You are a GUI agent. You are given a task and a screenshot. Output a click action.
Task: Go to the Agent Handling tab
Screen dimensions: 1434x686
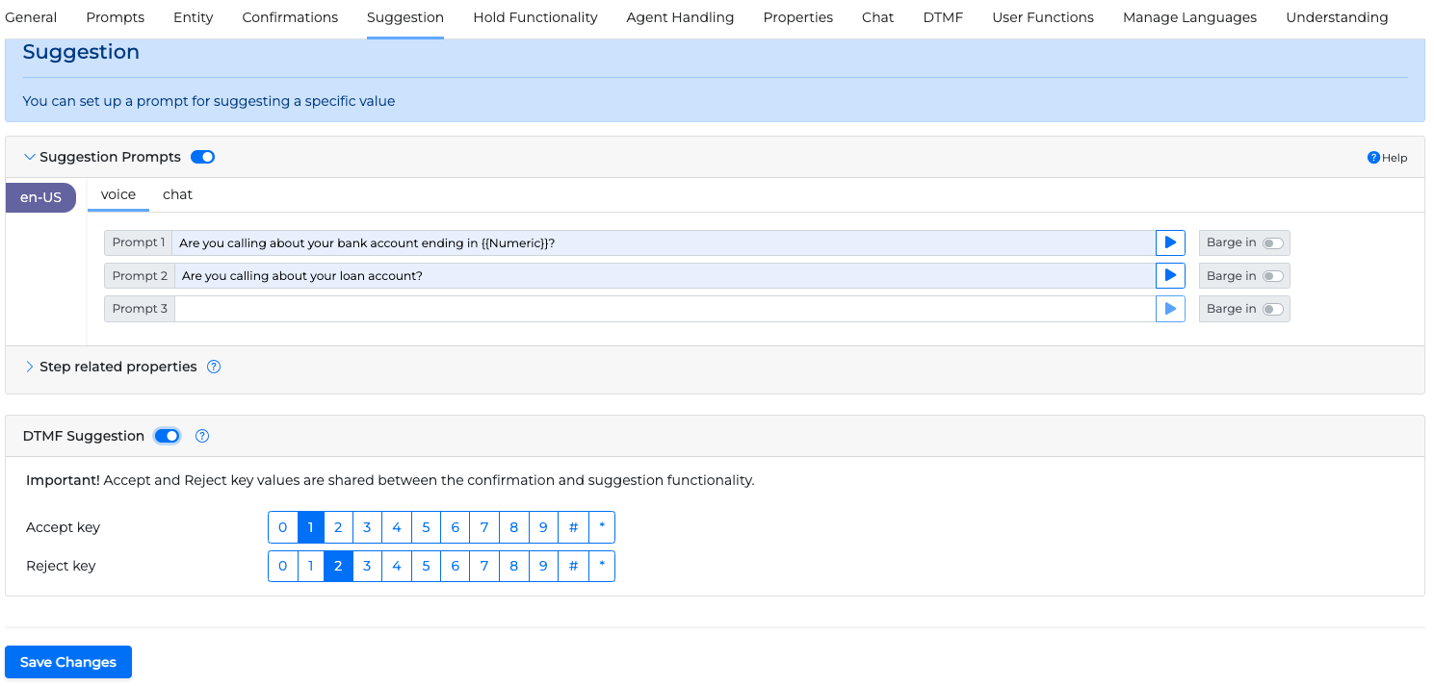680,17
